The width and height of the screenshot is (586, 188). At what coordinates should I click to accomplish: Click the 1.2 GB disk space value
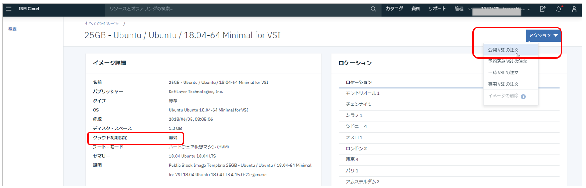(x=175, y=129)
